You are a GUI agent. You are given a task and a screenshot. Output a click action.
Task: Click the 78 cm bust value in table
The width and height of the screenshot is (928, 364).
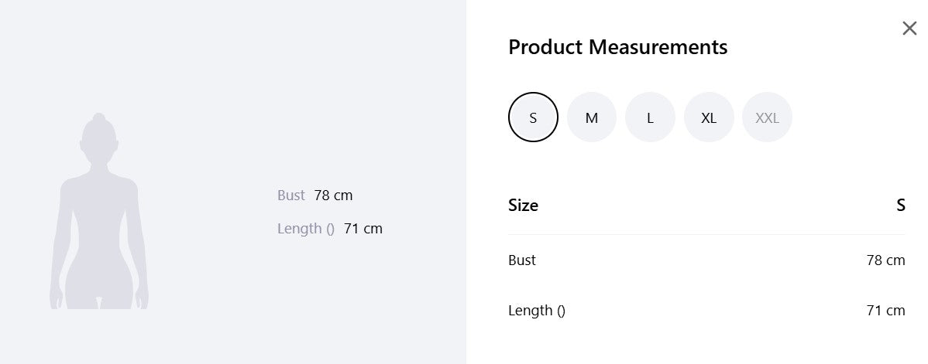[x=885, y=260]
